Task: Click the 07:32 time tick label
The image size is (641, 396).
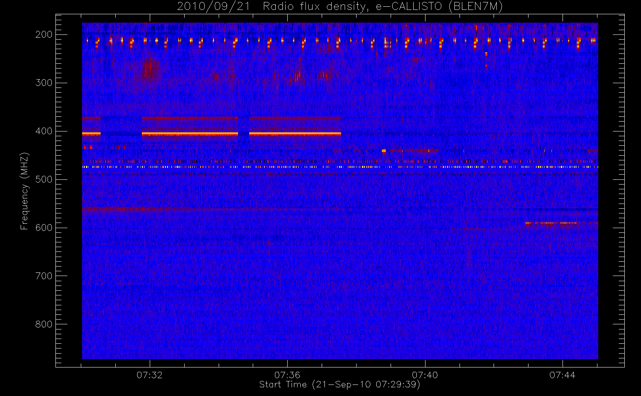Action: tap(150, 375)
